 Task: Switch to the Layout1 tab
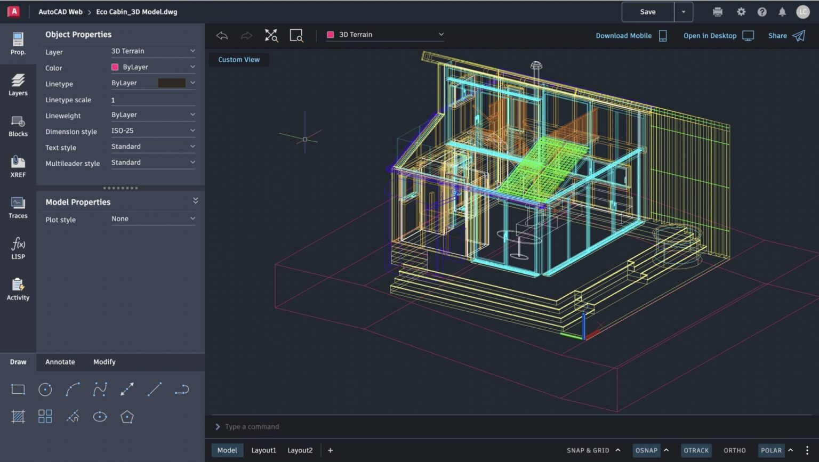[263, 450]
